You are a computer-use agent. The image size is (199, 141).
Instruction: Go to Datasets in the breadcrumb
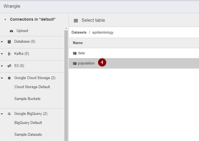click(79, 32)
